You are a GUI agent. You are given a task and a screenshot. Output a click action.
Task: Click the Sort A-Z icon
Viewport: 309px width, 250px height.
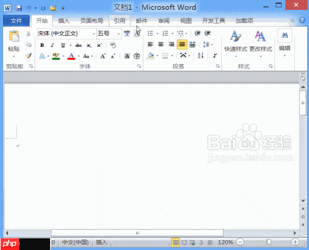pyautogui.click(x=201, y=56)
